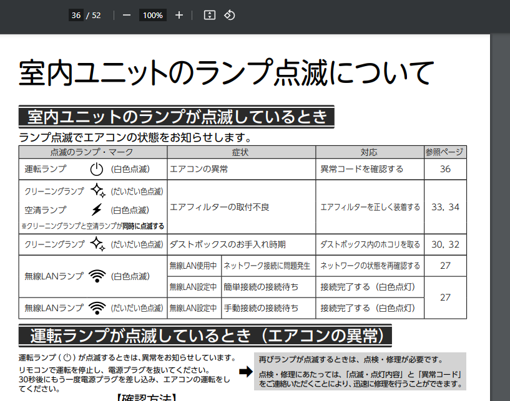The width and height of the screenshot is (510, 401).
Task: Click the Wi-Fi icon marked 白色点滅
Action: (97, 276)
